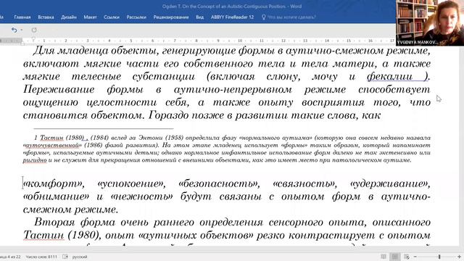This screenshot has width=464, height=261.
Task: Click the 'русский' language indicator
Action: [80, 257]
